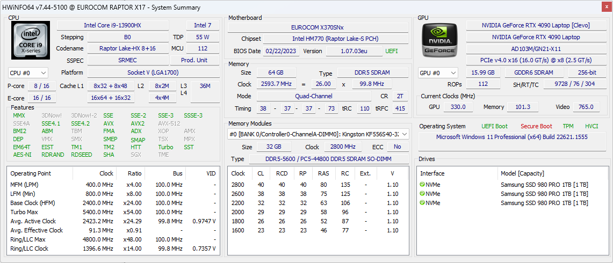Click the tRFC 415 value

pos(400,108)
